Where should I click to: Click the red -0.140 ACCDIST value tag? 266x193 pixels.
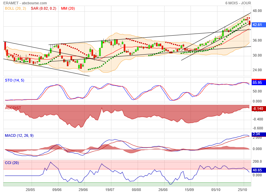pos(259,108)
